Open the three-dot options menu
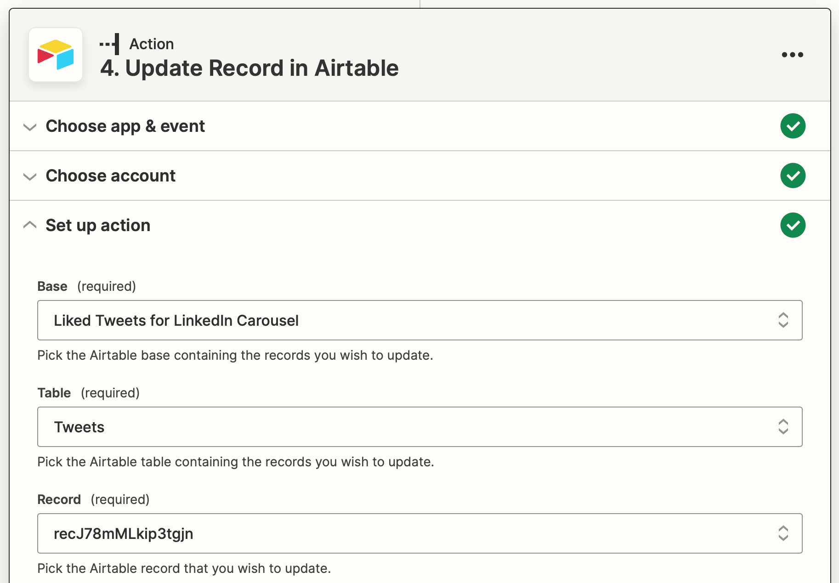This screenshot has width=839, height=583. [792, 55]
